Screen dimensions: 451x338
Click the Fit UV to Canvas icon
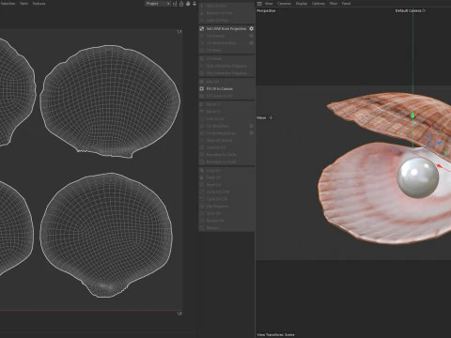pyautogui.click(x=202, y=88)
